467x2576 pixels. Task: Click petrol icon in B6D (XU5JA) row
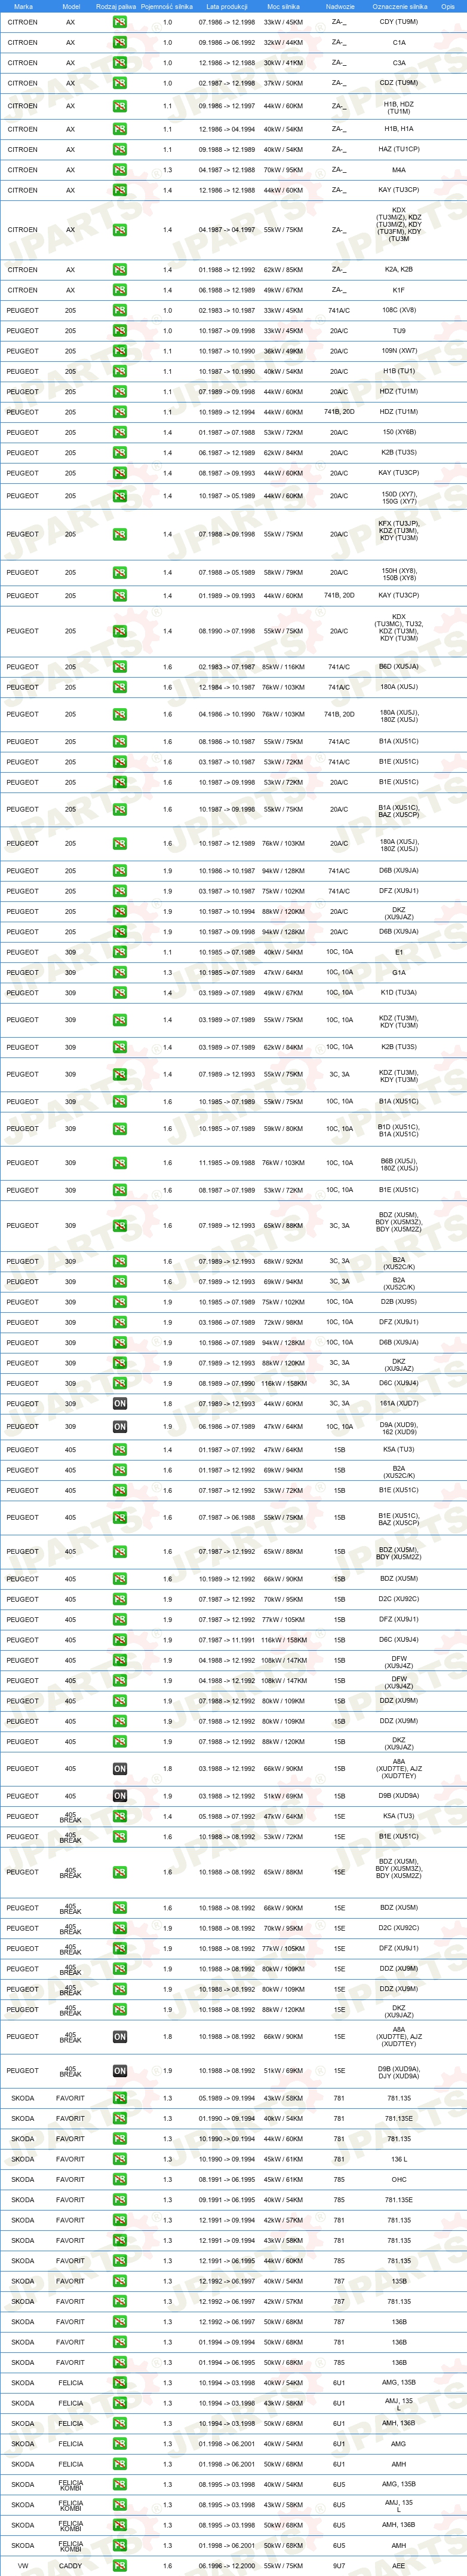coord(120,667)
